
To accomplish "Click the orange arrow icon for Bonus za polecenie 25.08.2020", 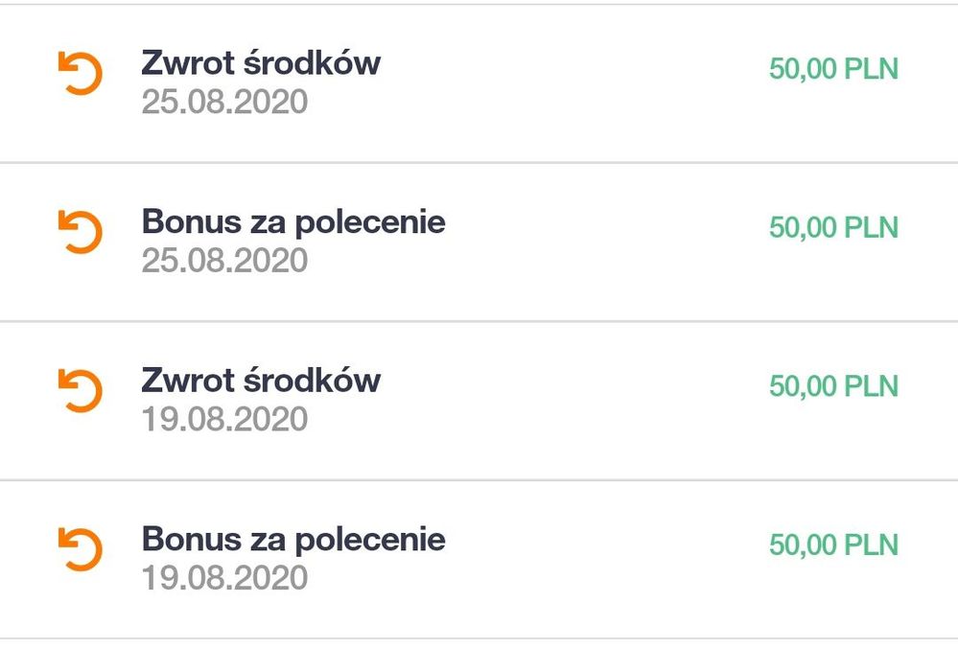I will pyautogui.click(x=81, y=233).
